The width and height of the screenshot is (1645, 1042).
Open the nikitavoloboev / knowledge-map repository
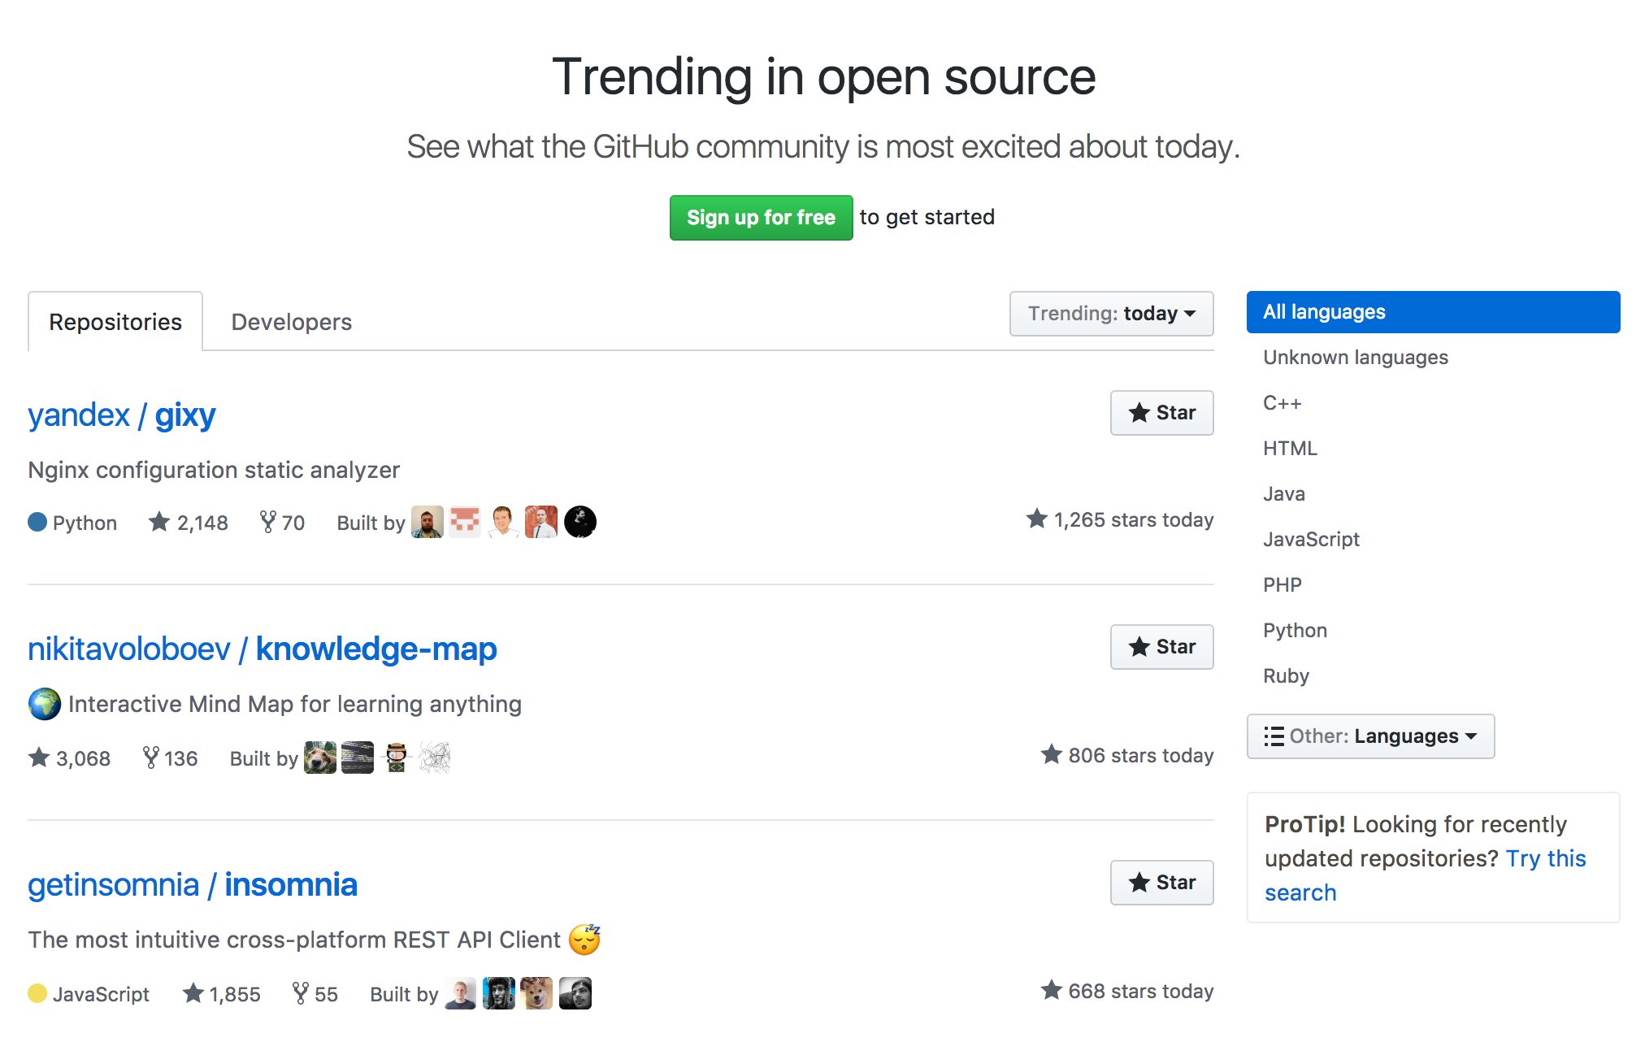(x=263, y=649)
